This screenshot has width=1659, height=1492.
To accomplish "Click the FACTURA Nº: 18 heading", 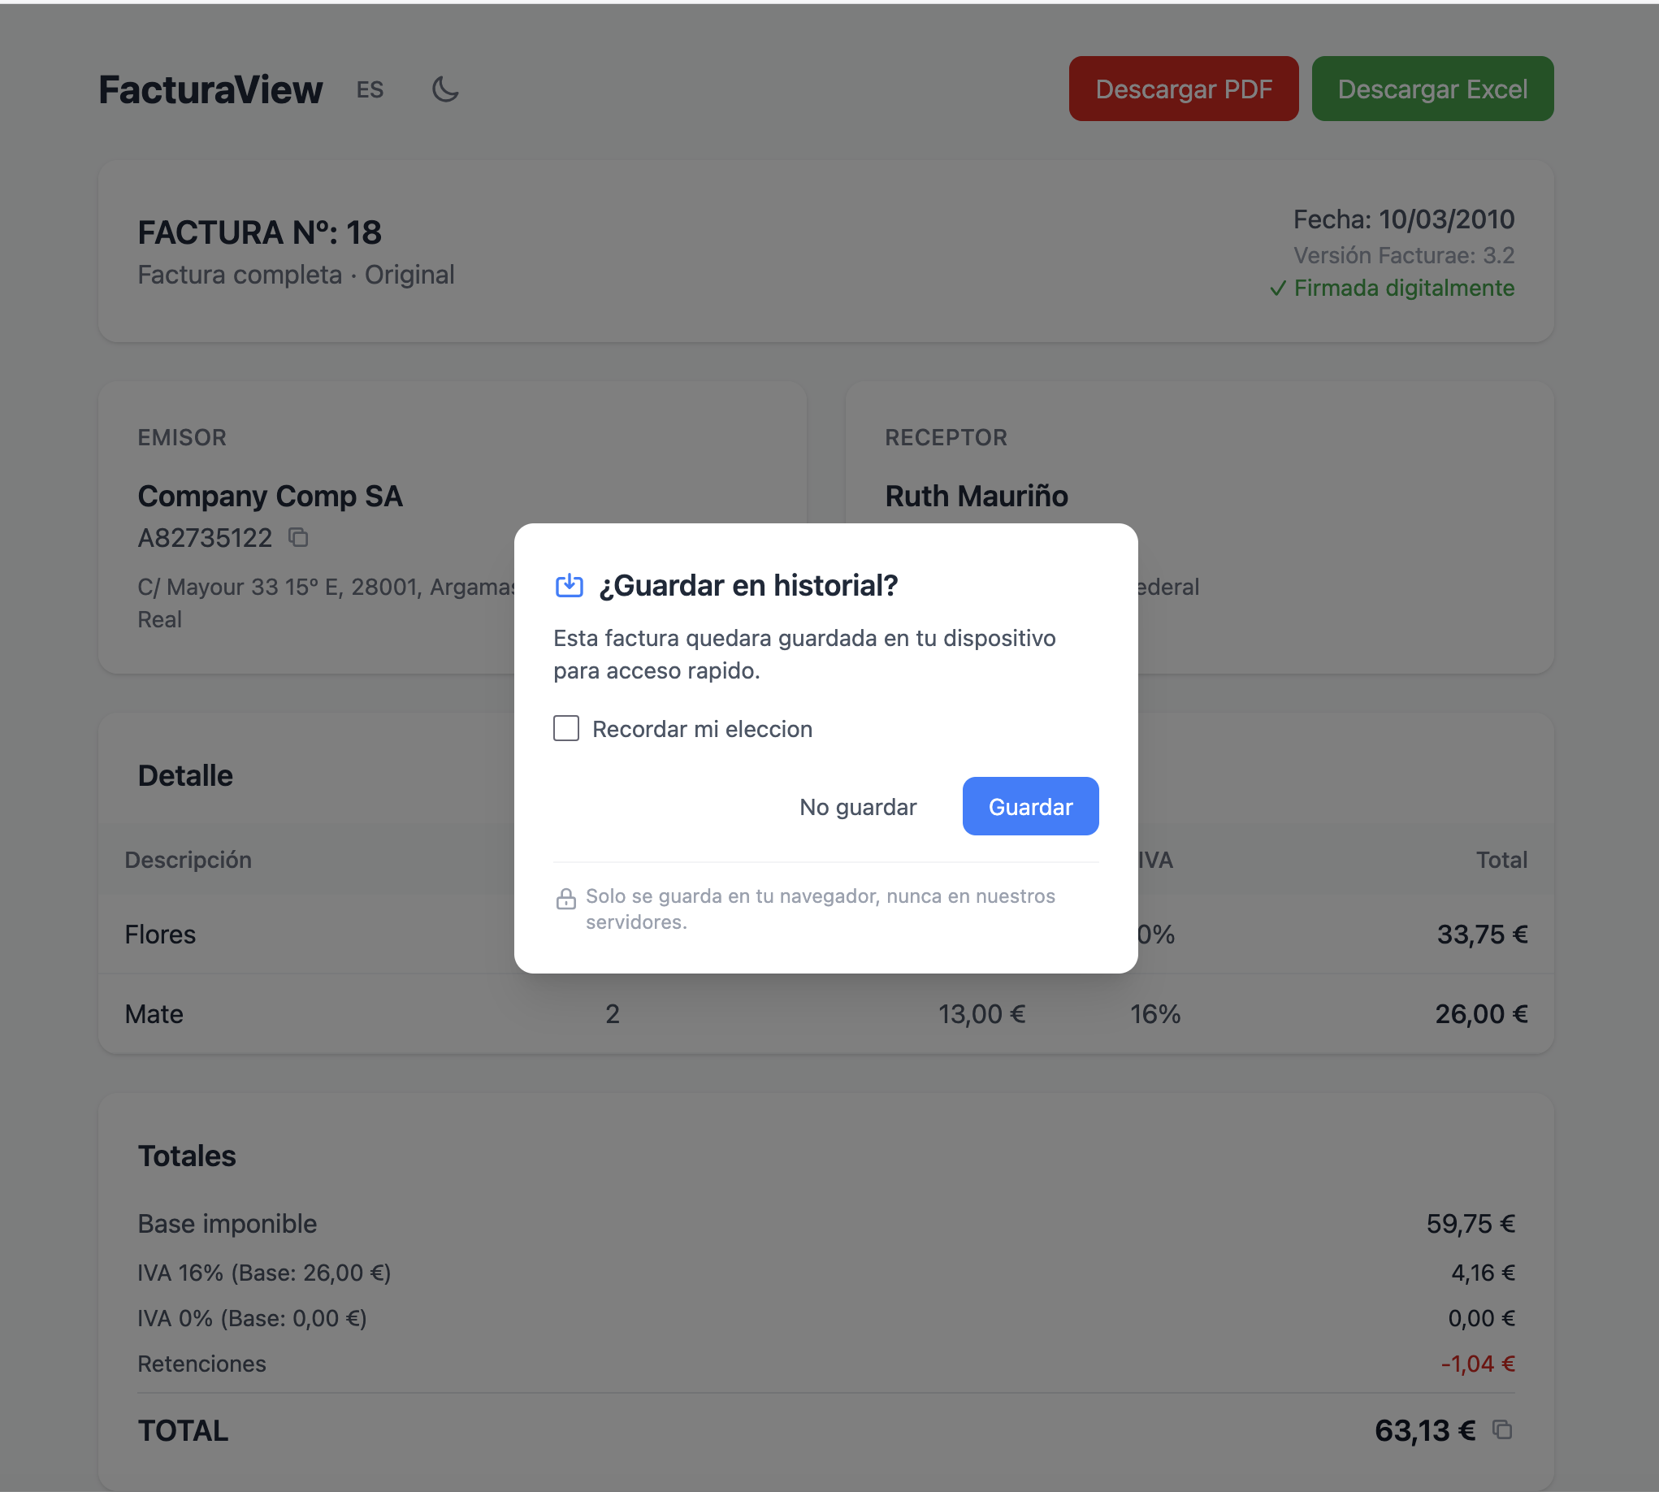I will (259, 232).
